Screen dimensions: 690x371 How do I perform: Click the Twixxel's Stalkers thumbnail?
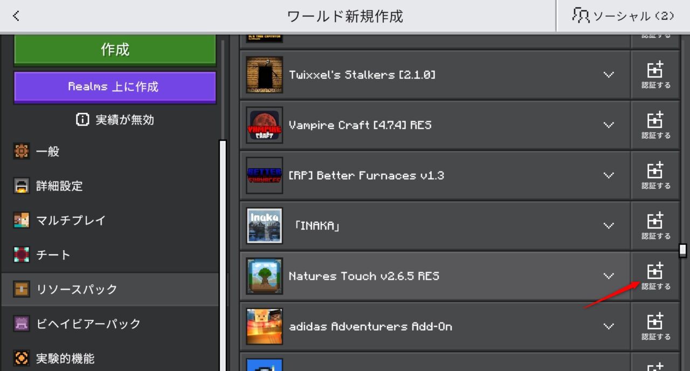pos(265,74)
